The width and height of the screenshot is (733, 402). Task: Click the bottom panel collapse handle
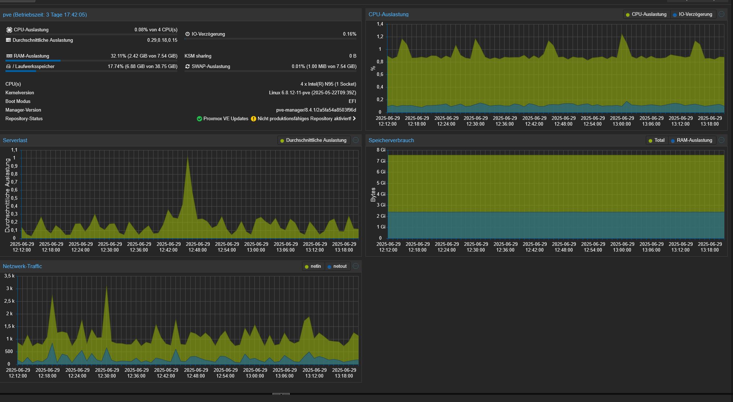[281, 394]
